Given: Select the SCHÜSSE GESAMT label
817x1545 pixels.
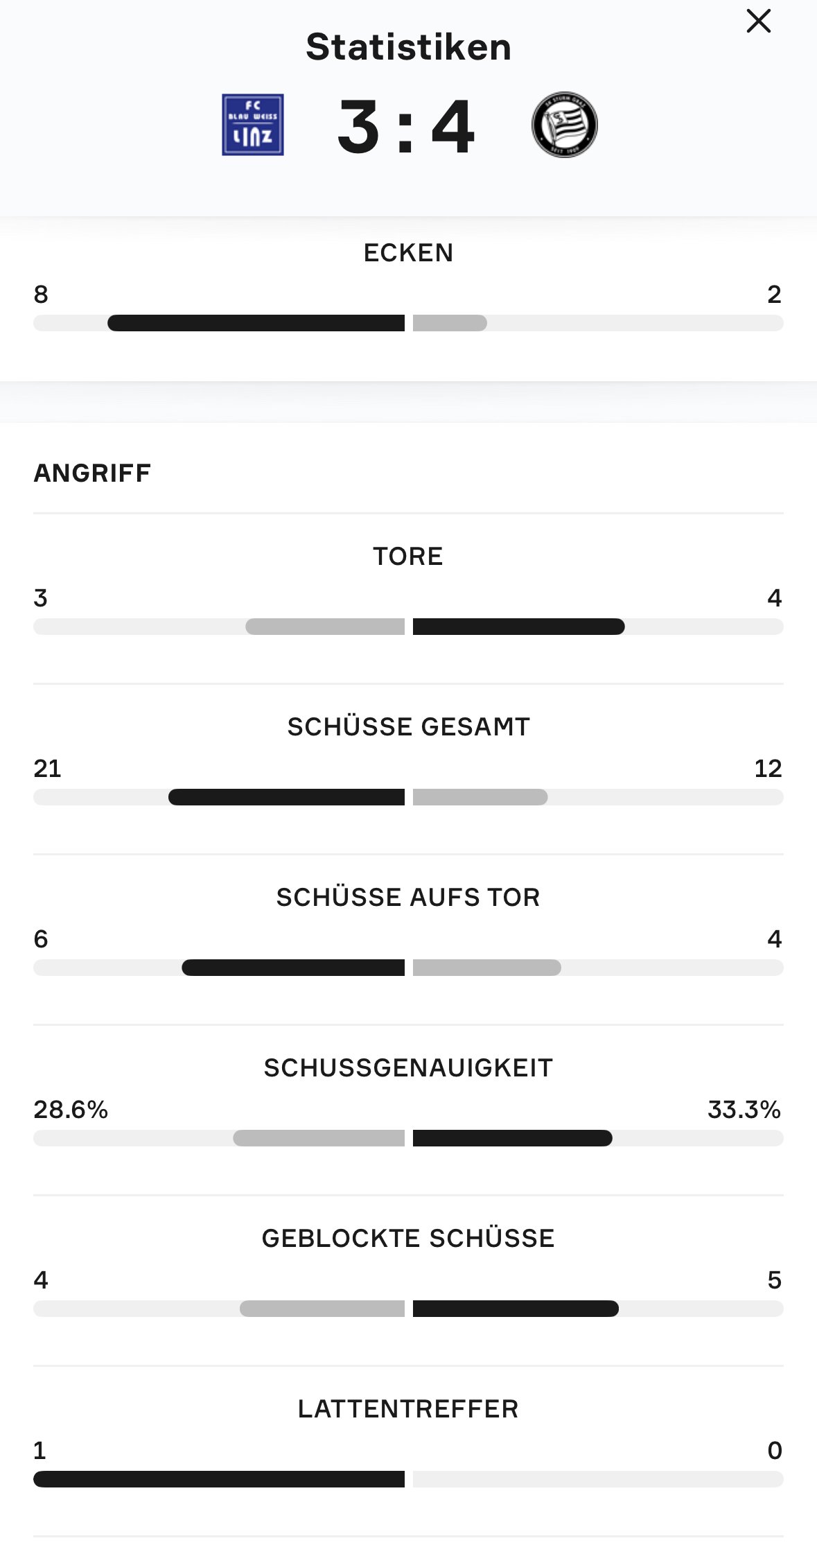Looking at the screenshot, I should (x=408, y=727).
